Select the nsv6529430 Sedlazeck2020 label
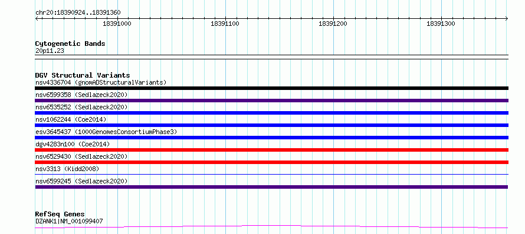This screenshot has width=525, height=234. click(x=81, y=156)
